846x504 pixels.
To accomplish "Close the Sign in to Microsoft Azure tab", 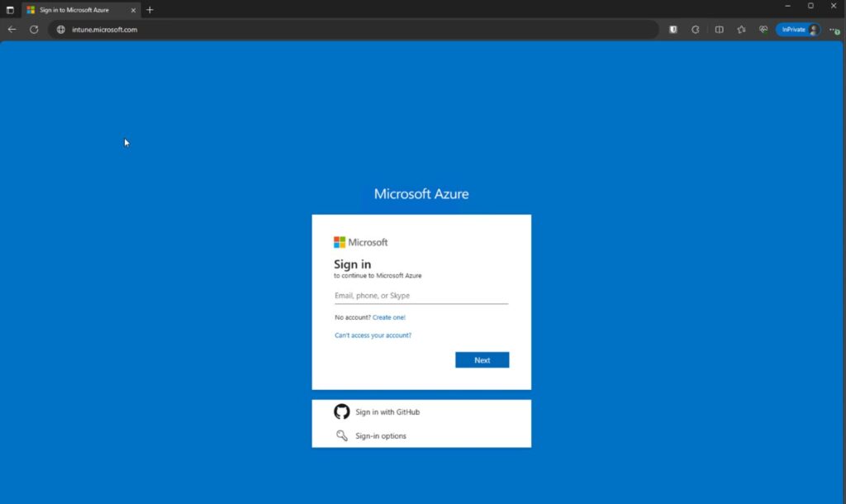I will (133, 10).
